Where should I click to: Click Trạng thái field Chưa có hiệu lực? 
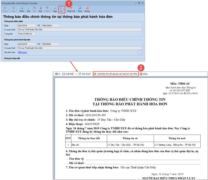26,34
